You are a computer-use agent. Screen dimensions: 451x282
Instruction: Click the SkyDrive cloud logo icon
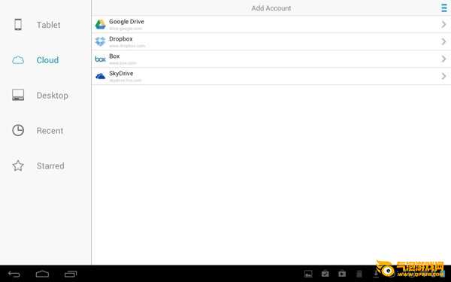click(101, 76)
